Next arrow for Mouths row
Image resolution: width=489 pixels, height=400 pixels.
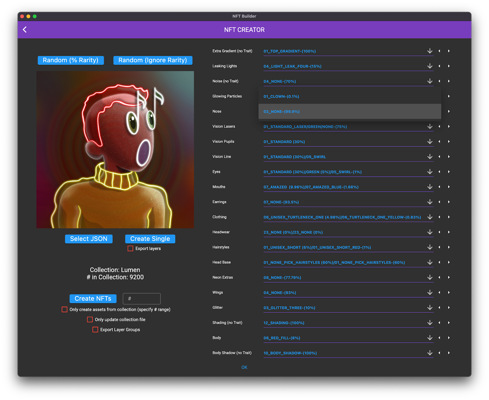pyautogui.click(x=449, y=187)
